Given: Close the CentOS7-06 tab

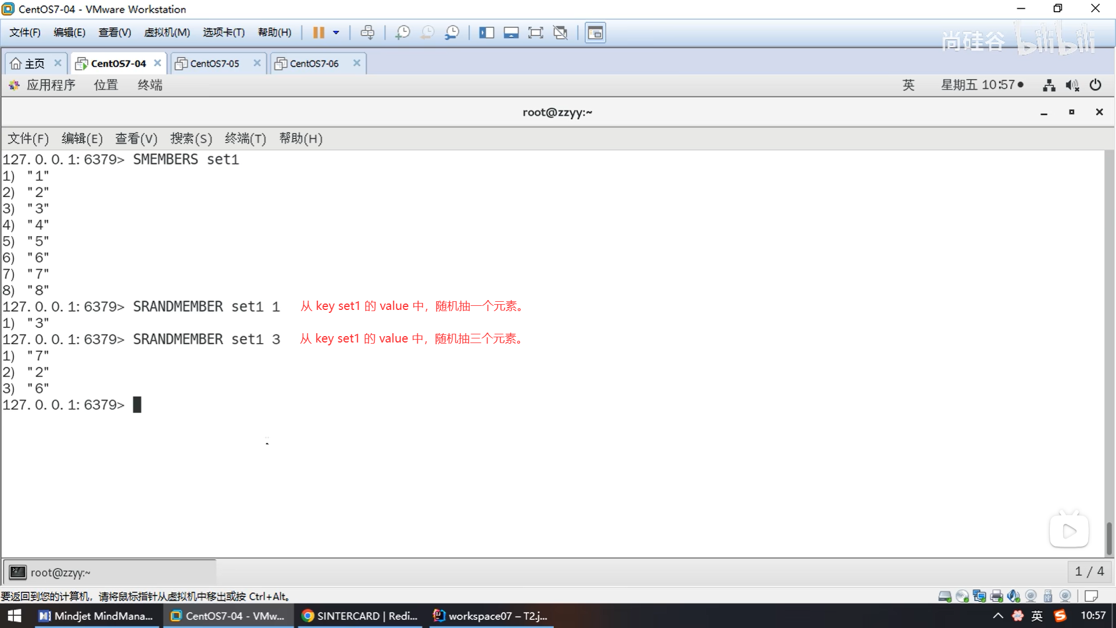Looking at the screenshot, I should coord(357,63).
